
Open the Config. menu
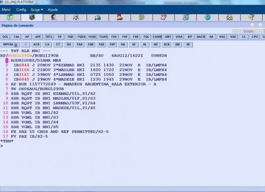coord(22,10)
